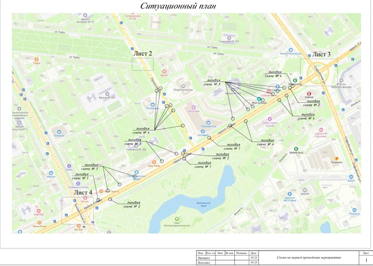This screenshot has height=266, width=373.
Task: Click the Плоцик shop map icon
Action: pyautogui.click(x=59, y=132)
